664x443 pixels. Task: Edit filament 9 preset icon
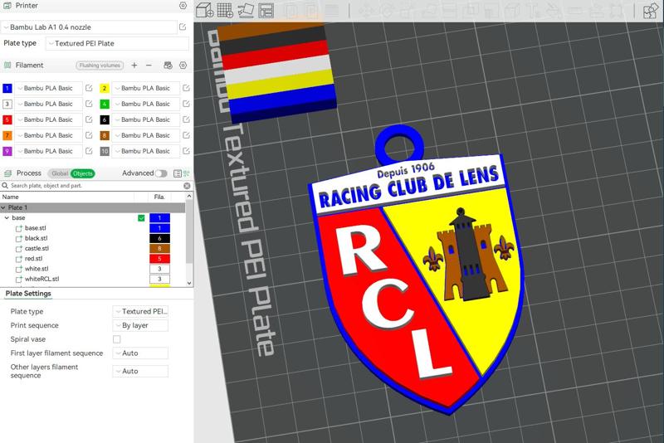click(89, 151)
